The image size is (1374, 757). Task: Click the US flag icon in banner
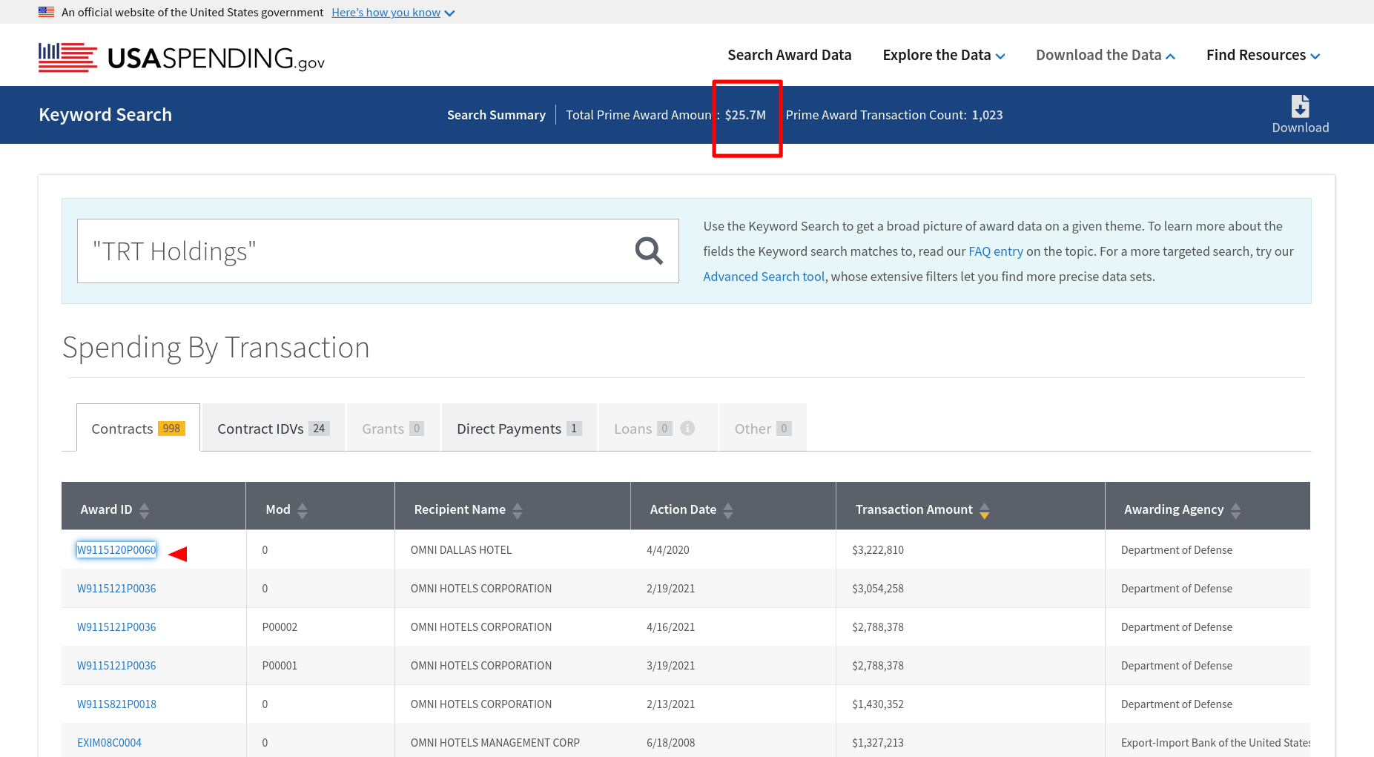[x=46, y=12]
